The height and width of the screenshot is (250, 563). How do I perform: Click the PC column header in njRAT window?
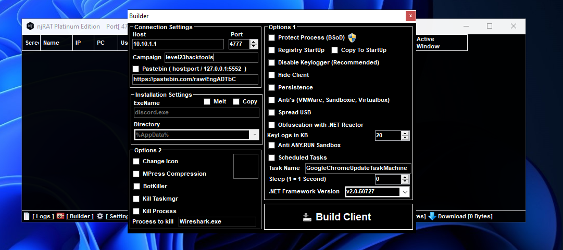105,43
